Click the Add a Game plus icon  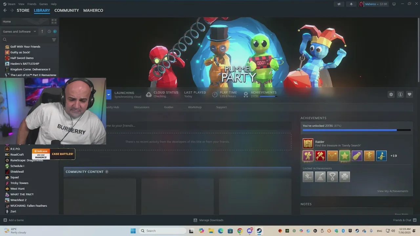click(5, 220)
